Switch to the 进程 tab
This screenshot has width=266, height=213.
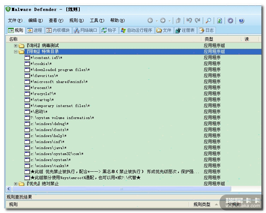pos(35,30)
